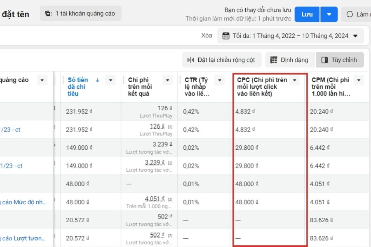Open quảng cáo column dropdown arrow
Viewport: 371px width, 247px height.
42,80
